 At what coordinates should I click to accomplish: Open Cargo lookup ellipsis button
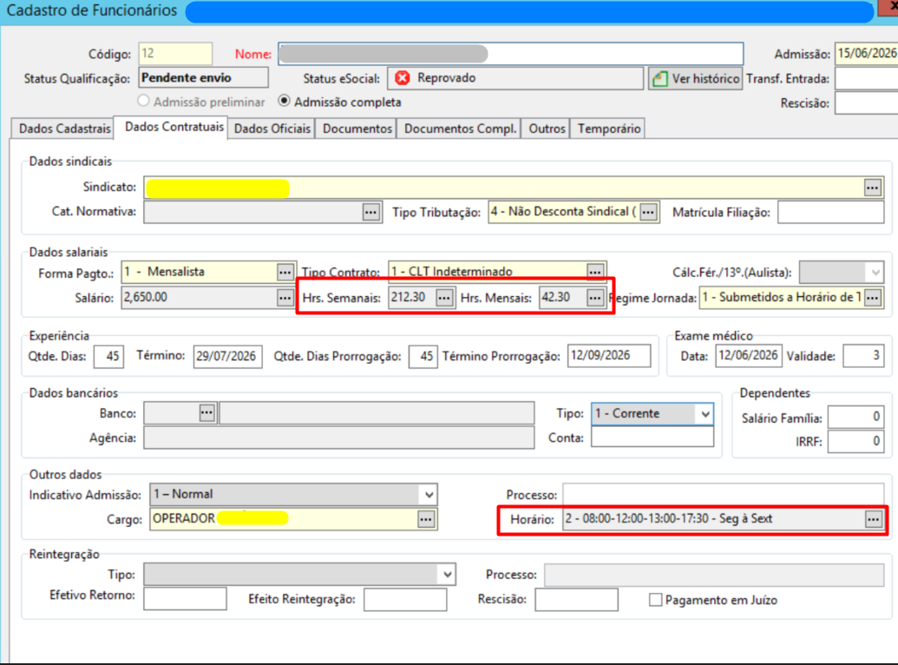coord(425,519)
